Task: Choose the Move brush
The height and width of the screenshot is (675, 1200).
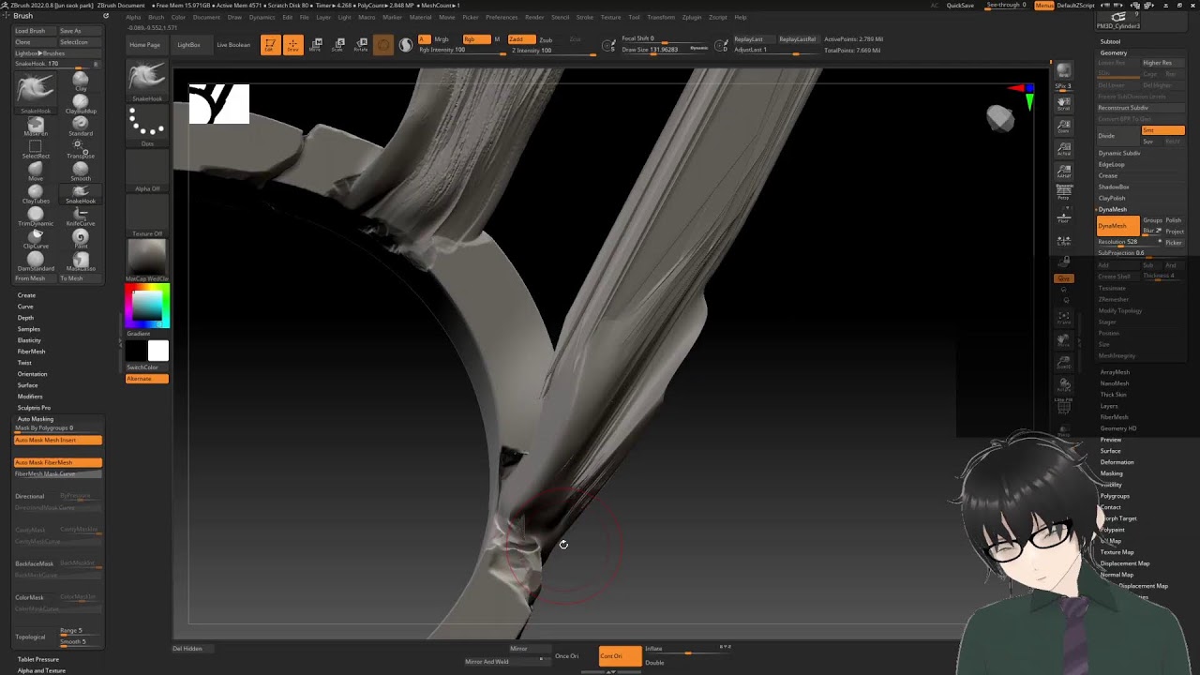Action: pos(36,171)
